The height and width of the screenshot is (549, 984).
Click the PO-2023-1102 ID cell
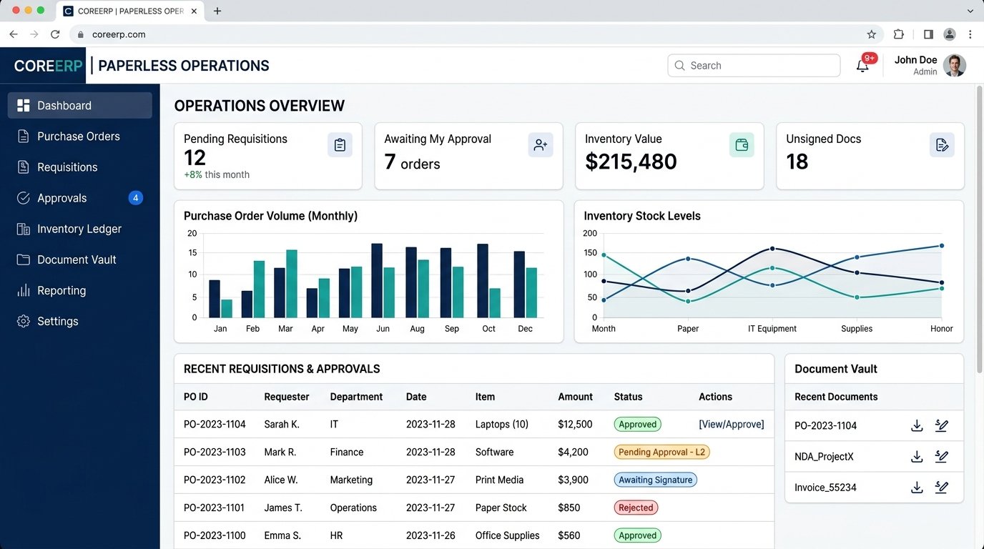[215, 480]
